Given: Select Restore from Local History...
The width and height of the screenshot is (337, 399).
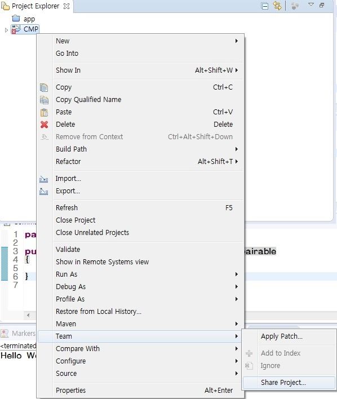Looking at the screenshot, I should [141, 312].
